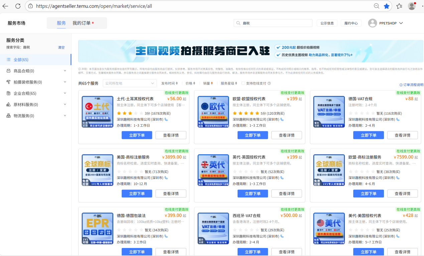Expand the 商品合规(0) category

point(65,71)
